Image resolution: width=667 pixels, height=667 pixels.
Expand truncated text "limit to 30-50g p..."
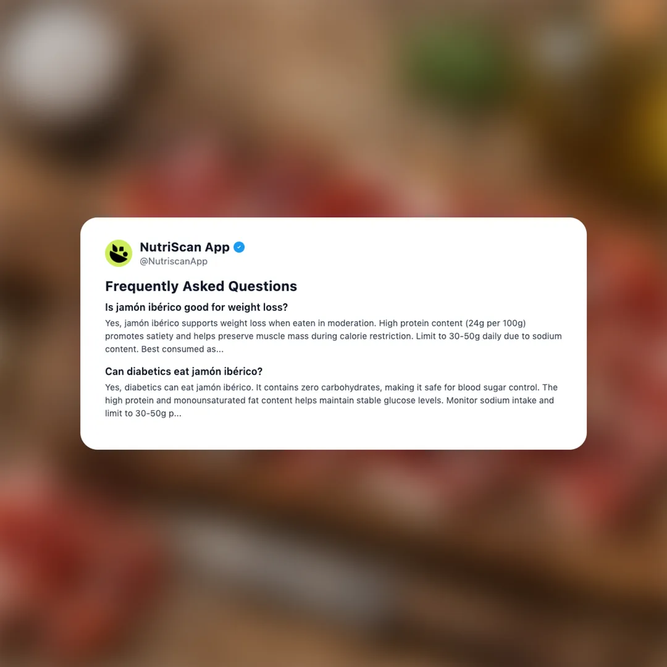click(143, 413)
